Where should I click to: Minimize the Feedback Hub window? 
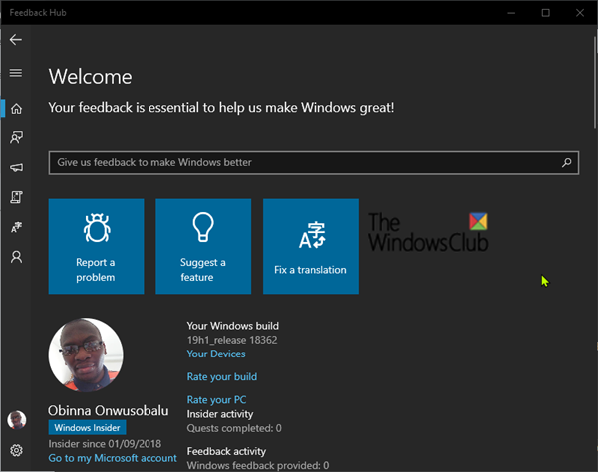point(511,13)
